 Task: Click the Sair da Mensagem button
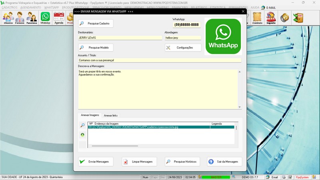tap(224, 162)
